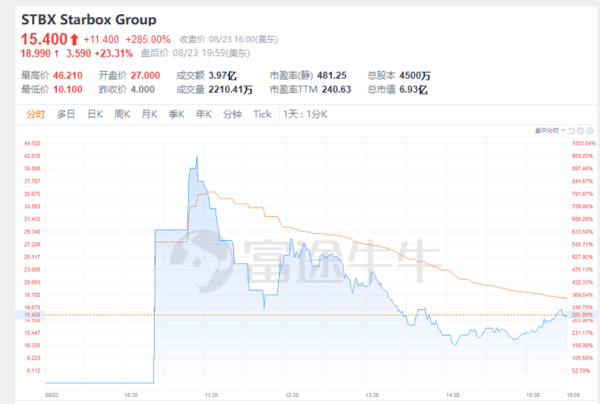Switch to the 日K tab
The width and height of the screenshot is (600, 404).
pyautogui.click(x=95, y=114)
